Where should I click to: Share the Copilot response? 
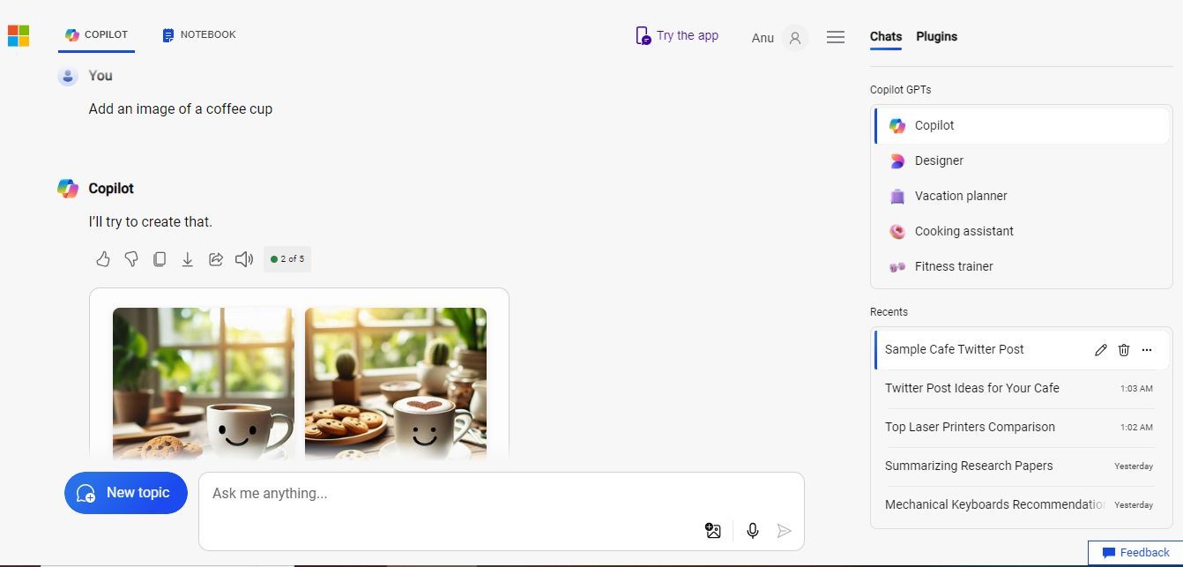click(216, 259)
